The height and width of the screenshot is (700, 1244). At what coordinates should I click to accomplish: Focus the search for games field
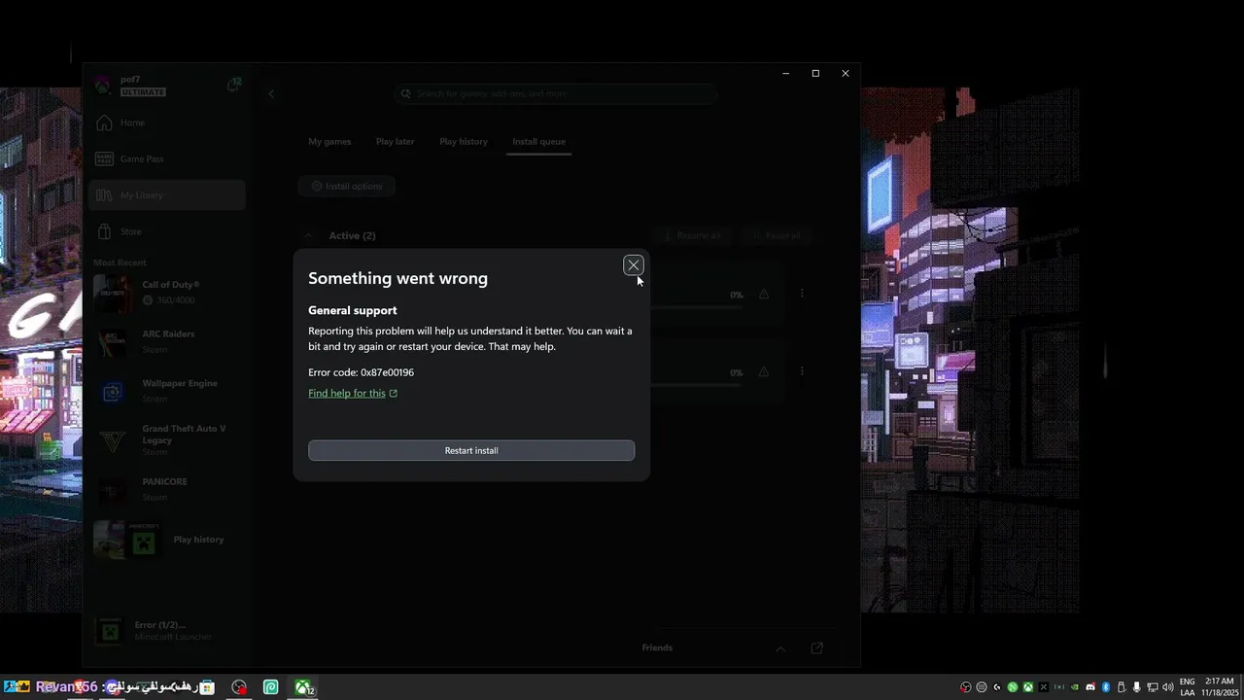coord(556,93)
